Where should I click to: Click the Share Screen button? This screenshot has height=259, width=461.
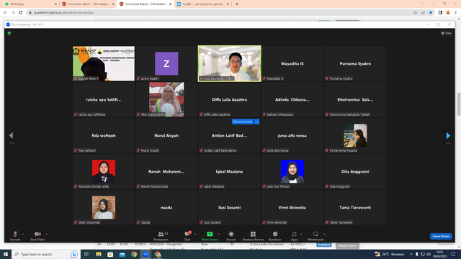tap(210, 236)
